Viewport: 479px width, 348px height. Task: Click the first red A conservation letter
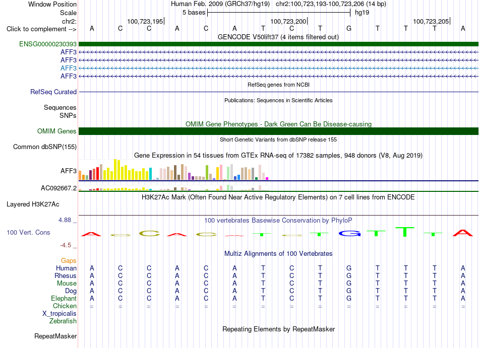(x=91, y=234)
